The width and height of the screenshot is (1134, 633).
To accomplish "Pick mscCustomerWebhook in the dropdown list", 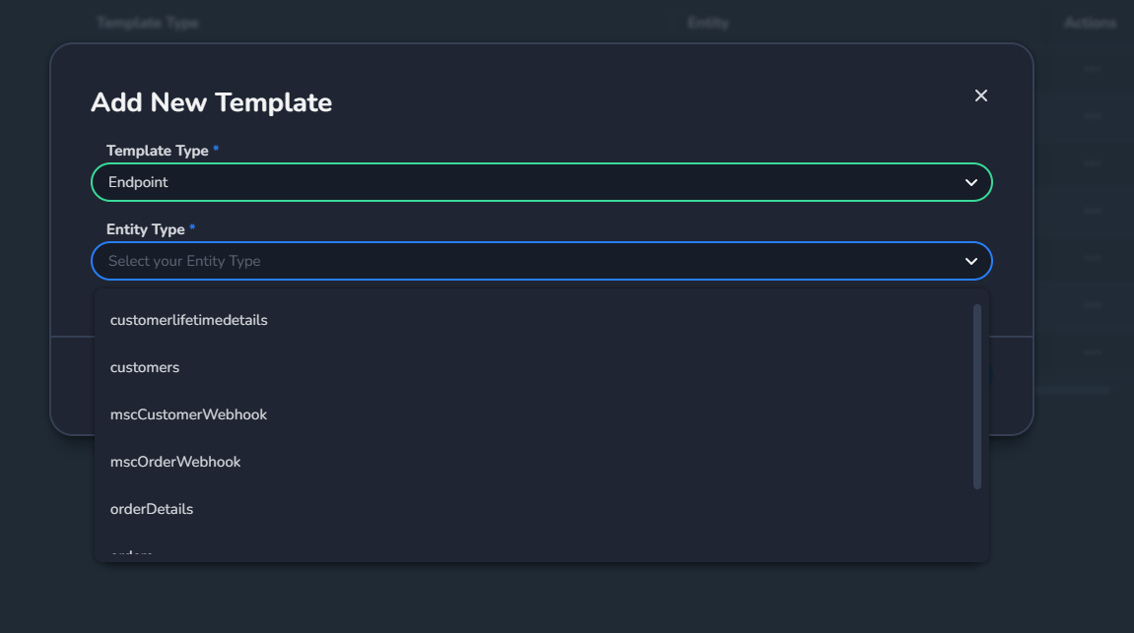I will click(x=534, y=414).
